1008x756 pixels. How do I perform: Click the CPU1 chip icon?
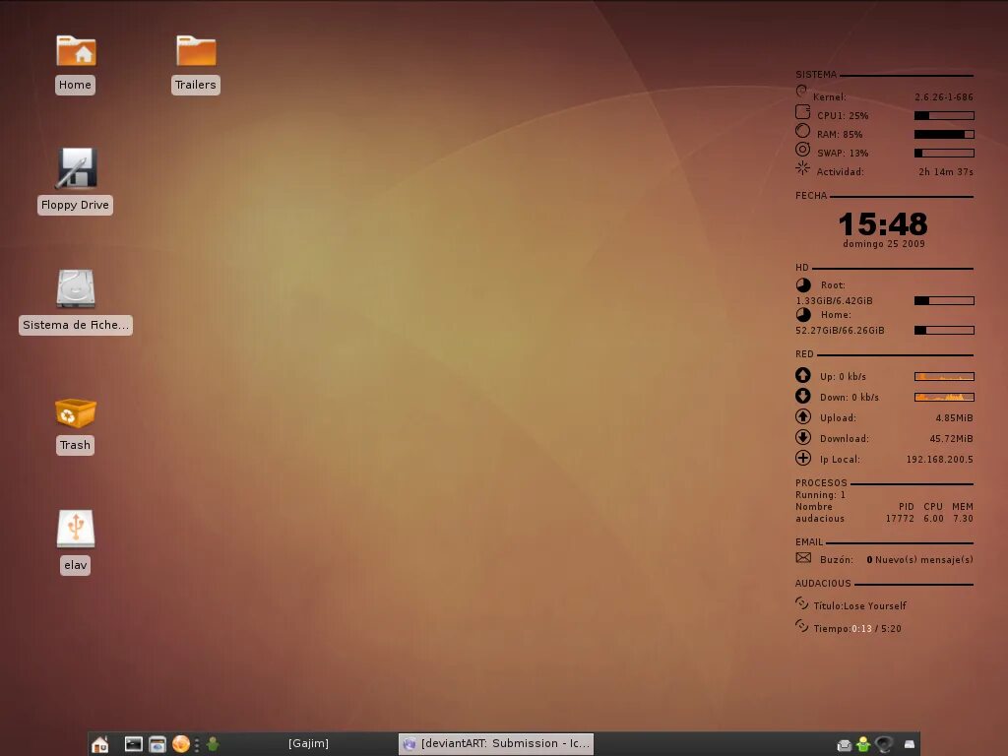pos(803,112)
